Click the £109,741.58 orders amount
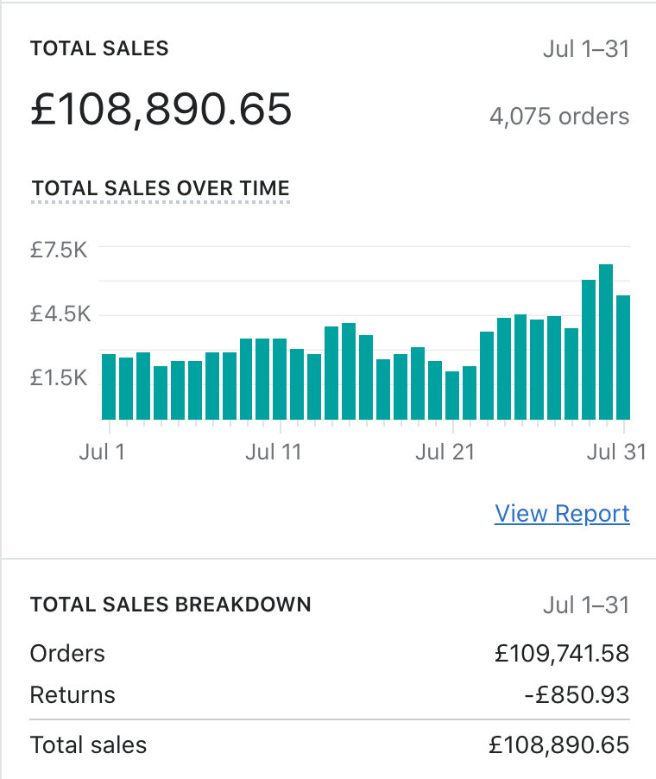 tap(562, 654)
